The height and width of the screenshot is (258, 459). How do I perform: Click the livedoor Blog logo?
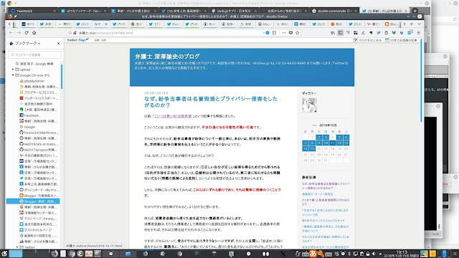pyautogui.click(x=78, y=40)
